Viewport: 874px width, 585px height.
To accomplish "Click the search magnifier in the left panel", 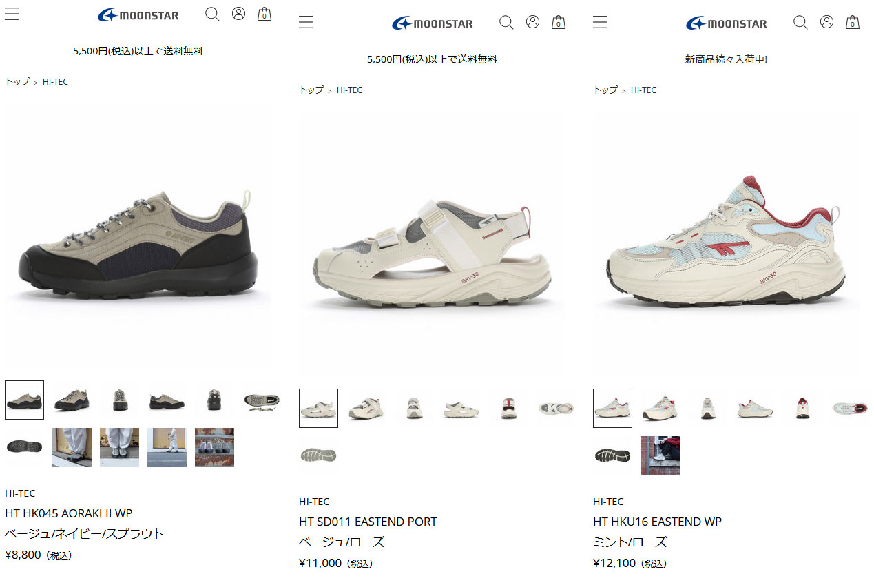I will click(x=212, y=14).
